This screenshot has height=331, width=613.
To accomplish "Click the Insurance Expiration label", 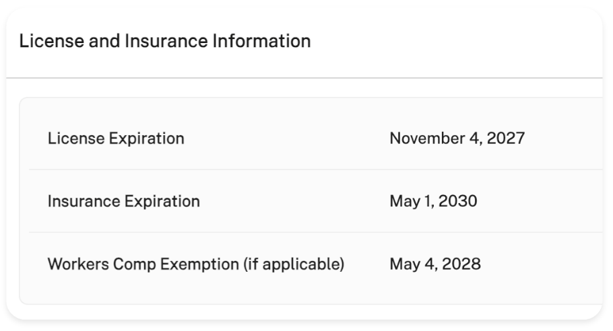I will click(123, 201).
